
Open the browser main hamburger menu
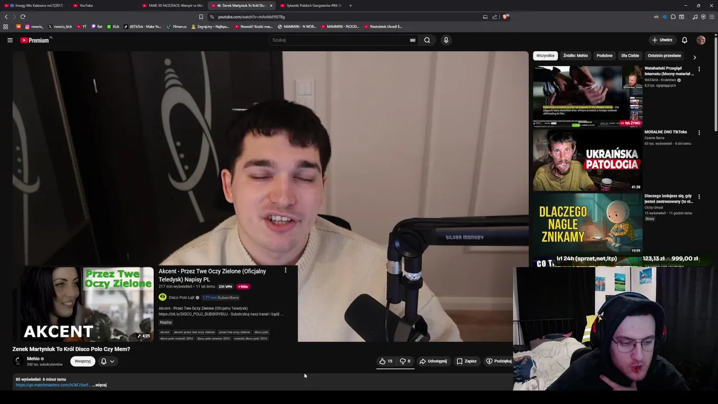pyautogui.click(x=712, y=17)
